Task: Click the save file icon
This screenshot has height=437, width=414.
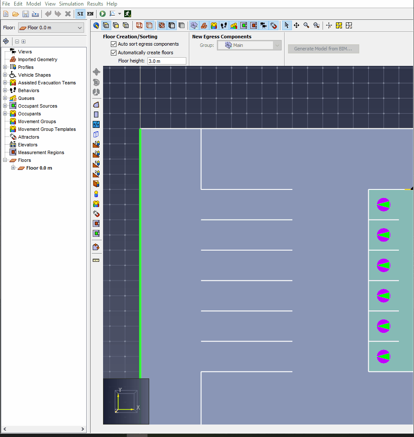Action: (x=25, y=14)
